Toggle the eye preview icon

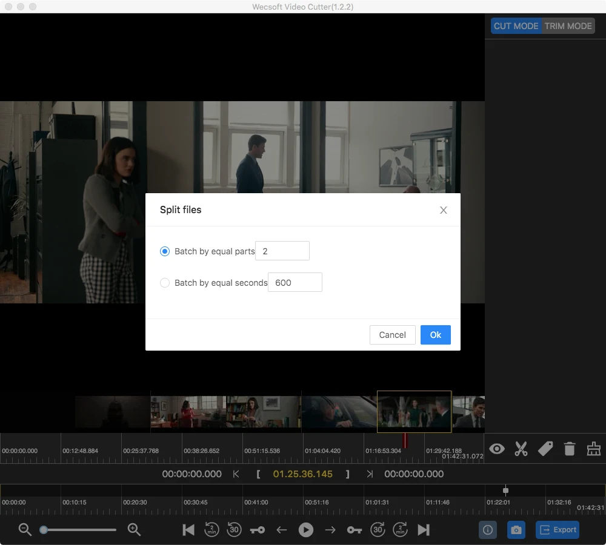(x=497, y=449)
